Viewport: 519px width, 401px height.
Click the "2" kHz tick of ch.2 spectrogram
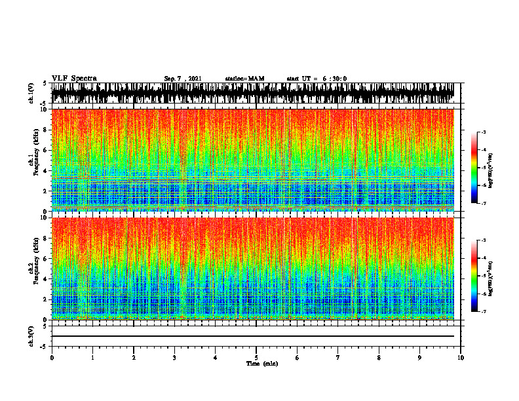click(45, 299)
